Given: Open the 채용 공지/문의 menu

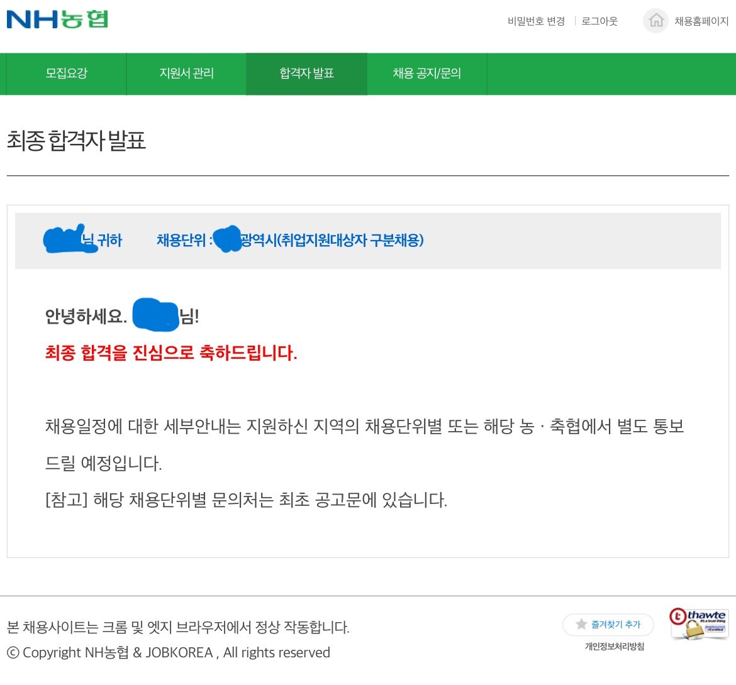Looking at the screenshot, I should coord(427,74).
